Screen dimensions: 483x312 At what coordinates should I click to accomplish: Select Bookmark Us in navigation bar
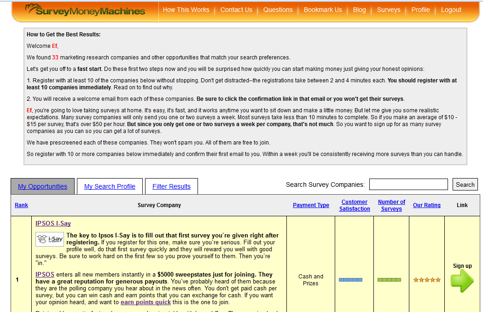click(x=323, y=10)
